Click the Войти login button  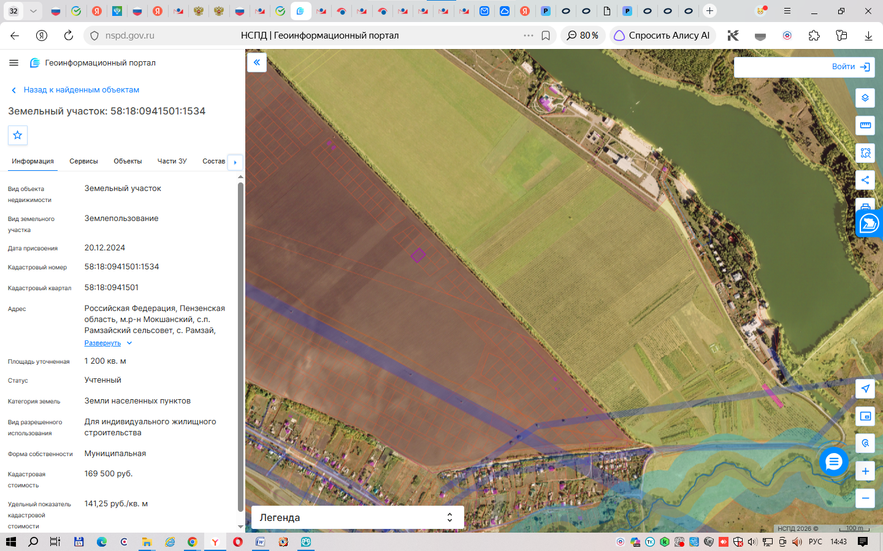point(851,67)
